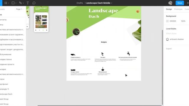Click the Share button
The height and width of the screenshot is (106, 189).
[x=180, y=3]
